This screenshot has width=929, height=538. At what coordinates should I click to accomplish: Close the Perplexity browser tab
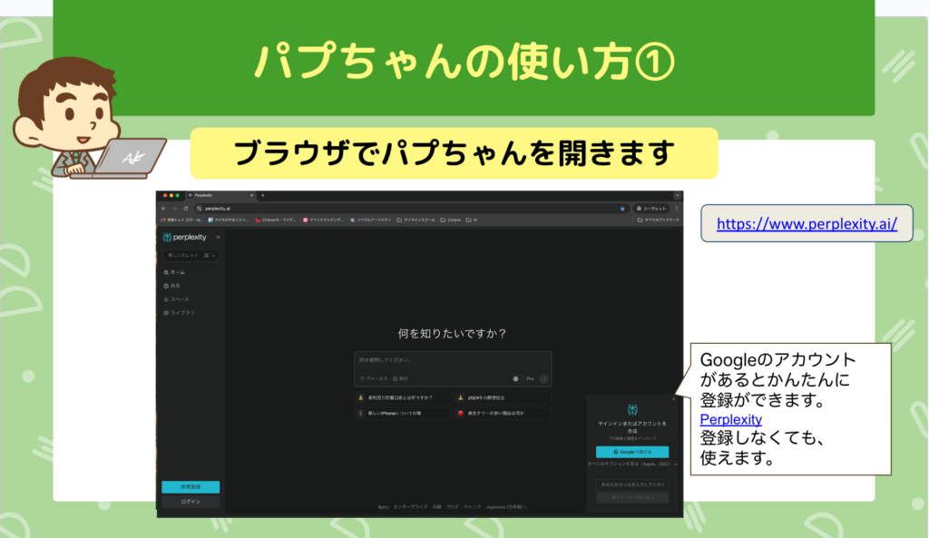pos(252,195)
